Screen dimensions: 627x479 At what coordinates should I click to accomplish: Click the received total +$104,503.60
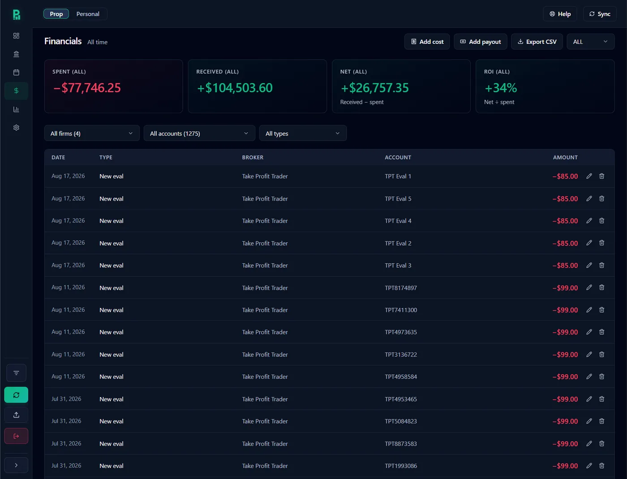(235, 88)
